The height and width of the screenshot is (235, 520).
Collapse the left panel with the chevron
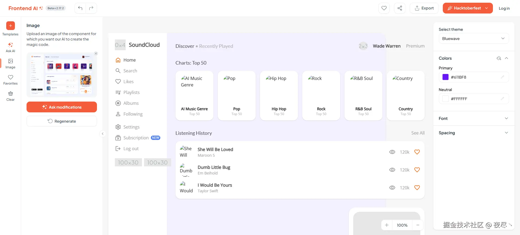tap(103, 134)
